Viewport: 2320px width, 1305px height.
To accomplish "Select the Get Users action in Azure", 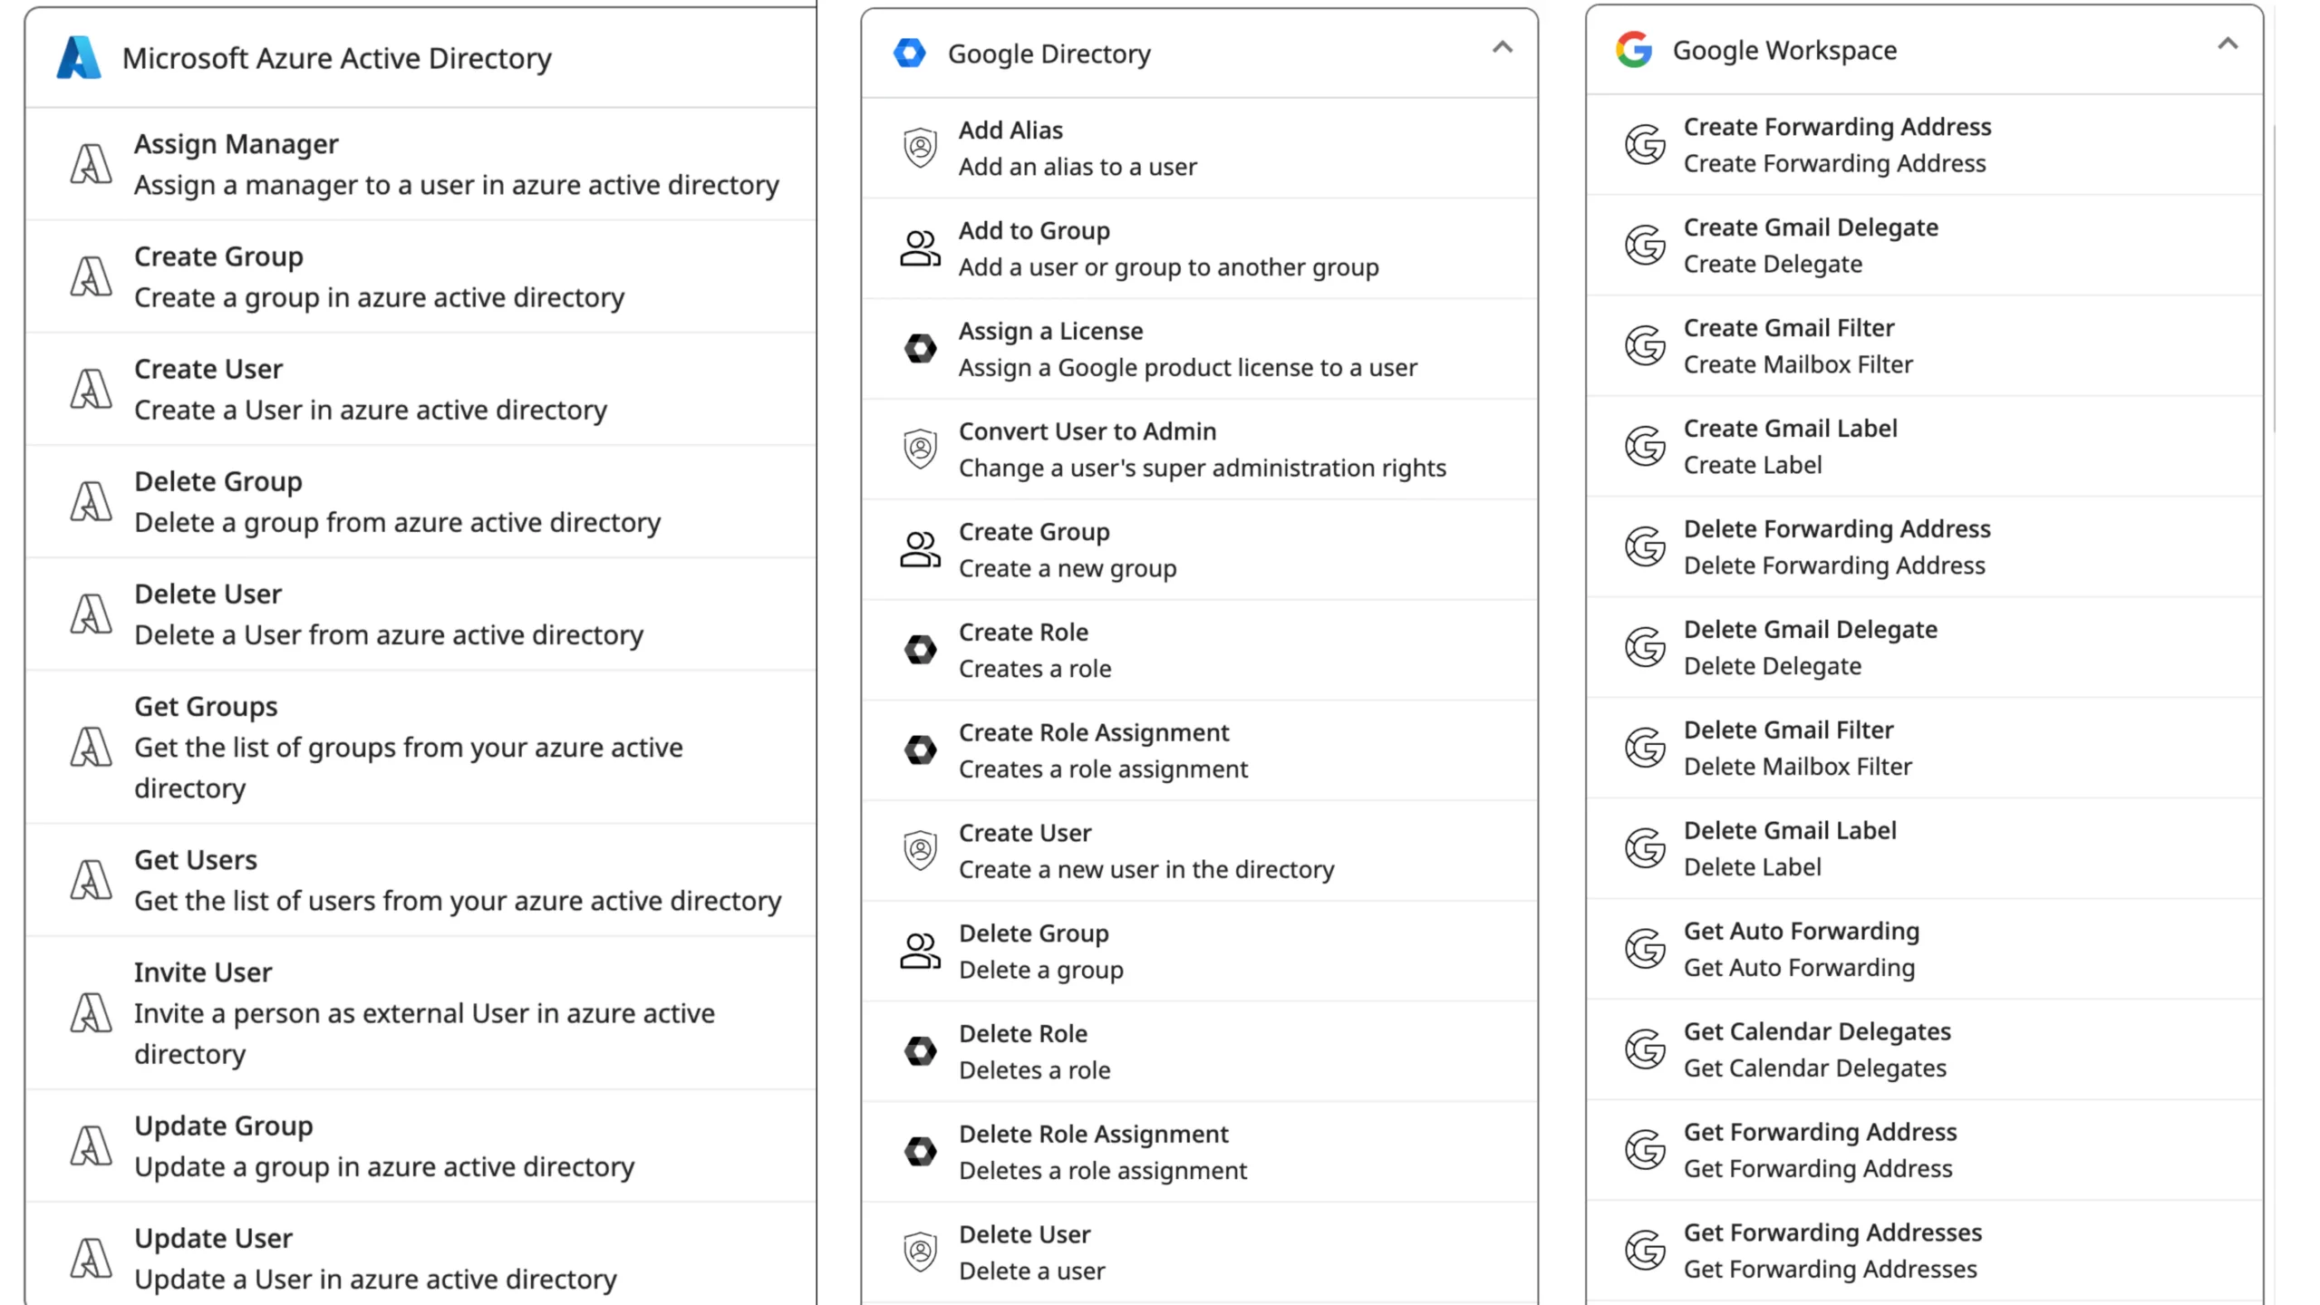I will (x=420, y=880).
